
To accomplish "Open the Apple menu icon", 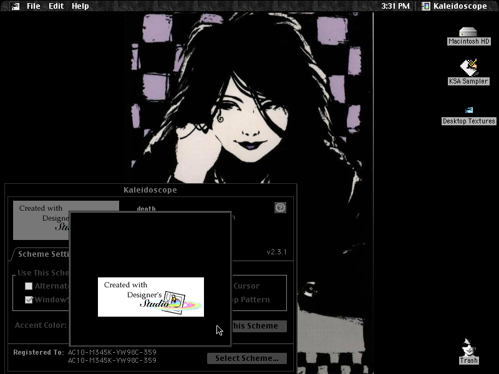I will (x=15, y=6).
